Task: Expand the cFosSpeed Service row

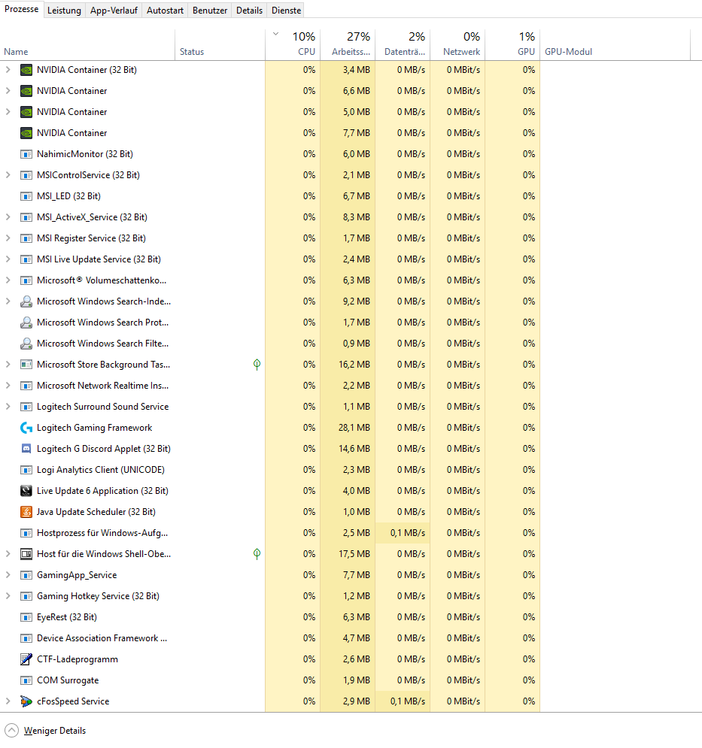Action: click(8, 701)
